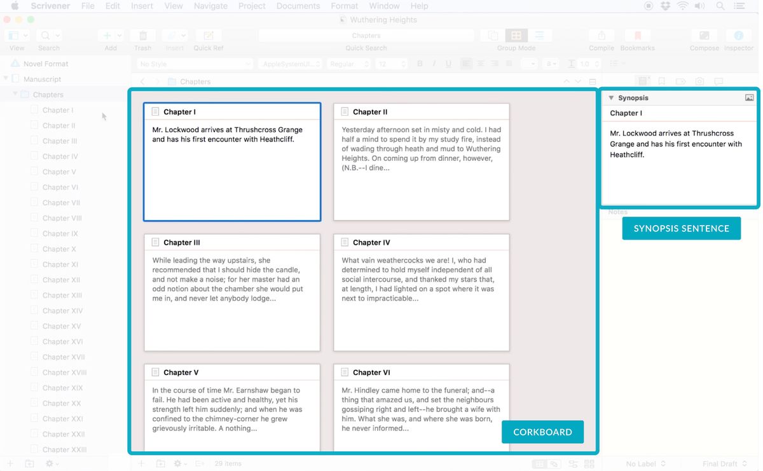Select Chapter IV in the binder

pyautogui.click(x=60, y=156)
